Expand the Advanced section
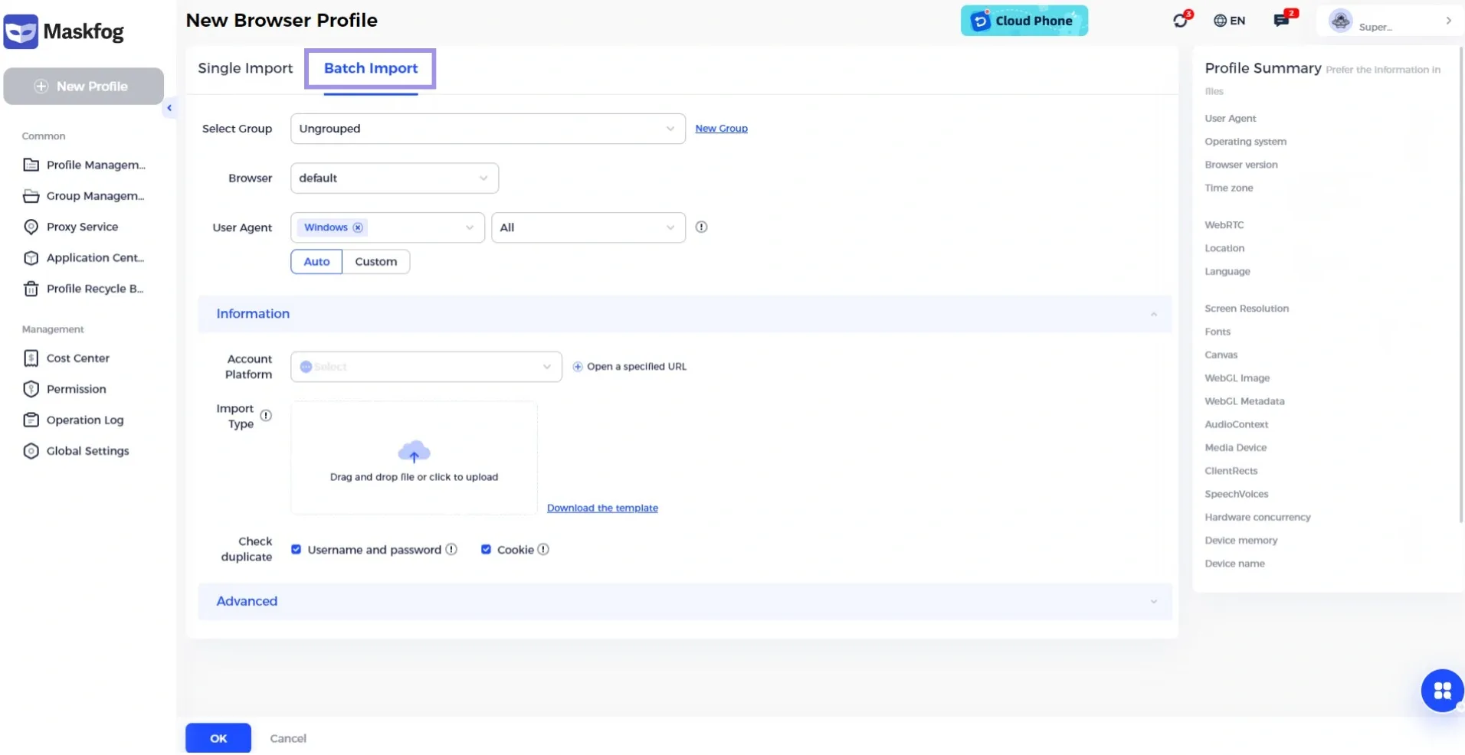Screen dimensions: 1465x755 click(246, 601)
